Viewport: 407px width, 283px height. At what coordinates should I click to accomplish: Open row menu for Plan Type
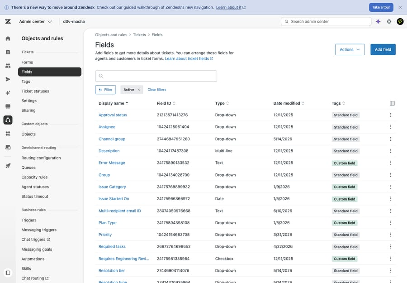[x=390, y=223]
